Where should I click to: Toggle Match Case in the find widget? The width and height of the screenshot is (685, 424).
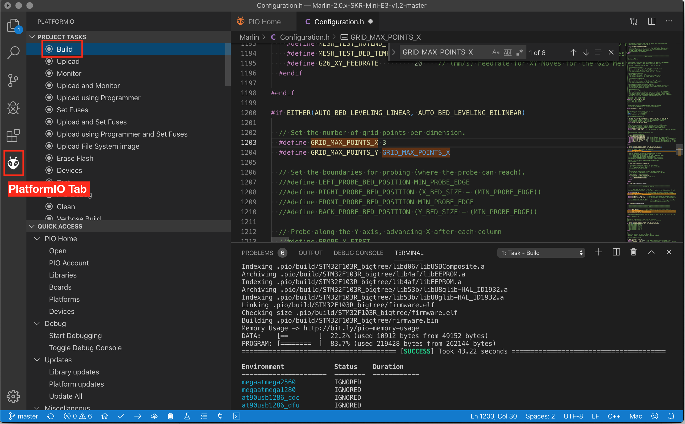pyautogui.click(x=496, y=52)
